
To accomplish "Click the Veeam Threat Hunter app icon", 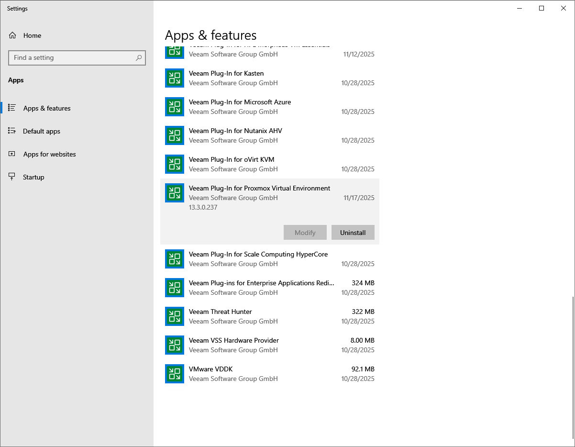I will tap(175, 316).
